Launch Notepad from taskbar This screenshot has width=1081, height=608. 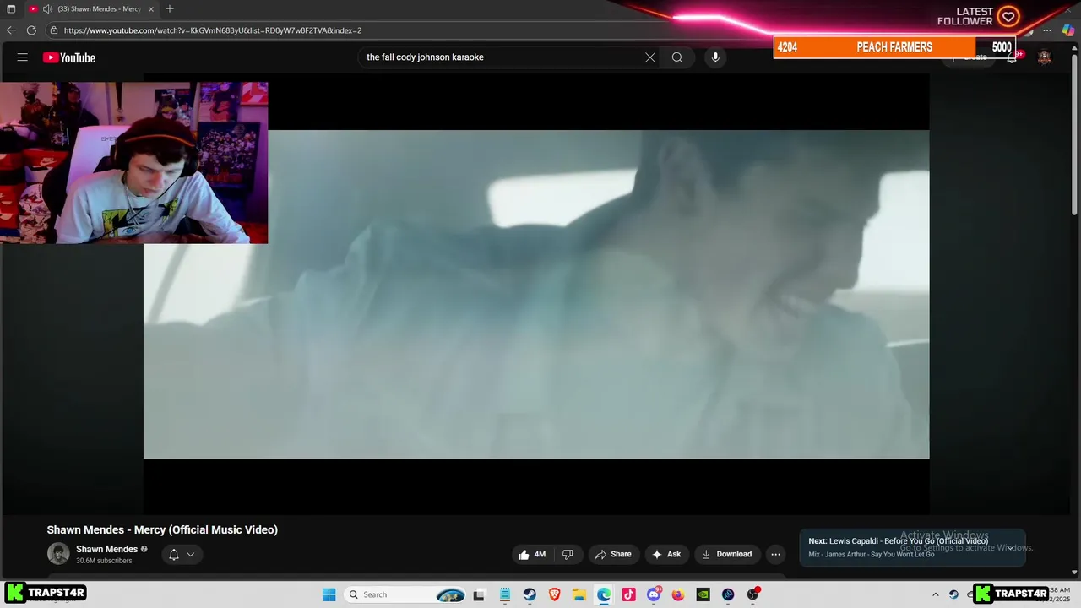[x=504, y=594]
